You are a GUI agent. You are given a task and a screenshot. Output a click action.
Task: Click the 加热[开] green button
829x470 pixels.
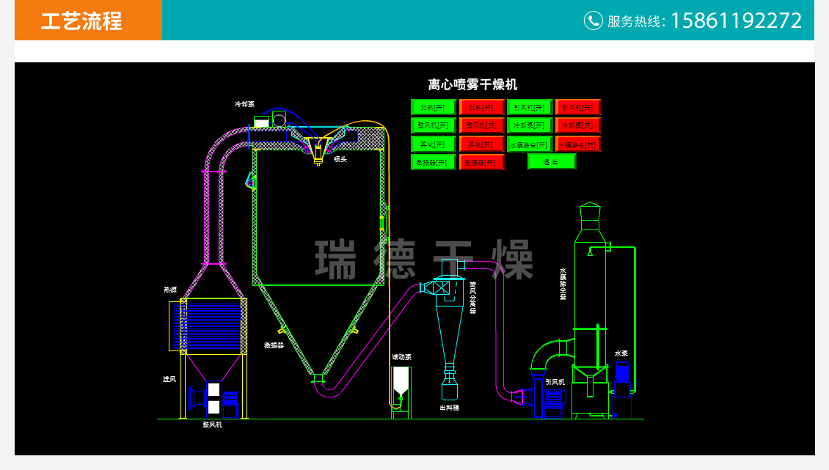click(433, 107)
